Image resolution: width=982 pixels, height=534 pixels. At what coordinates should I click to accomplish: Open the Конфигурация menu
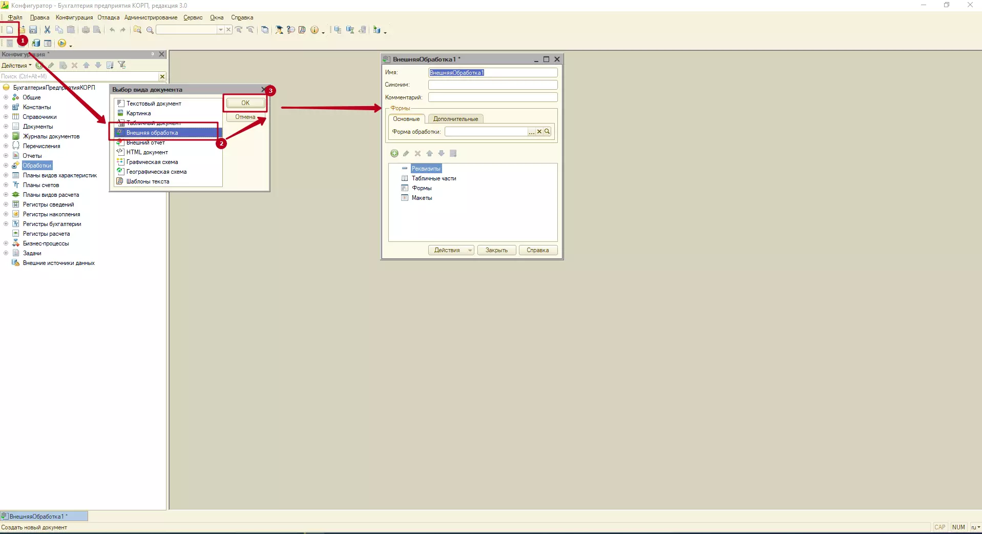(x=74, y=17)
